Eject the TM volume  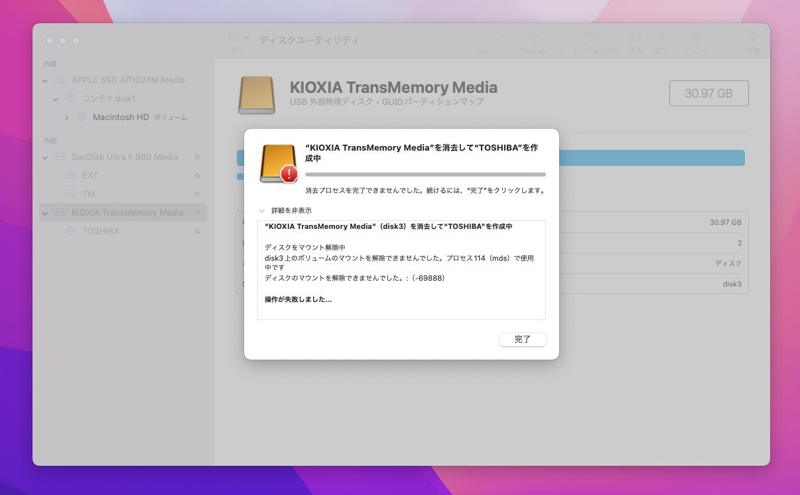[197, 194]
